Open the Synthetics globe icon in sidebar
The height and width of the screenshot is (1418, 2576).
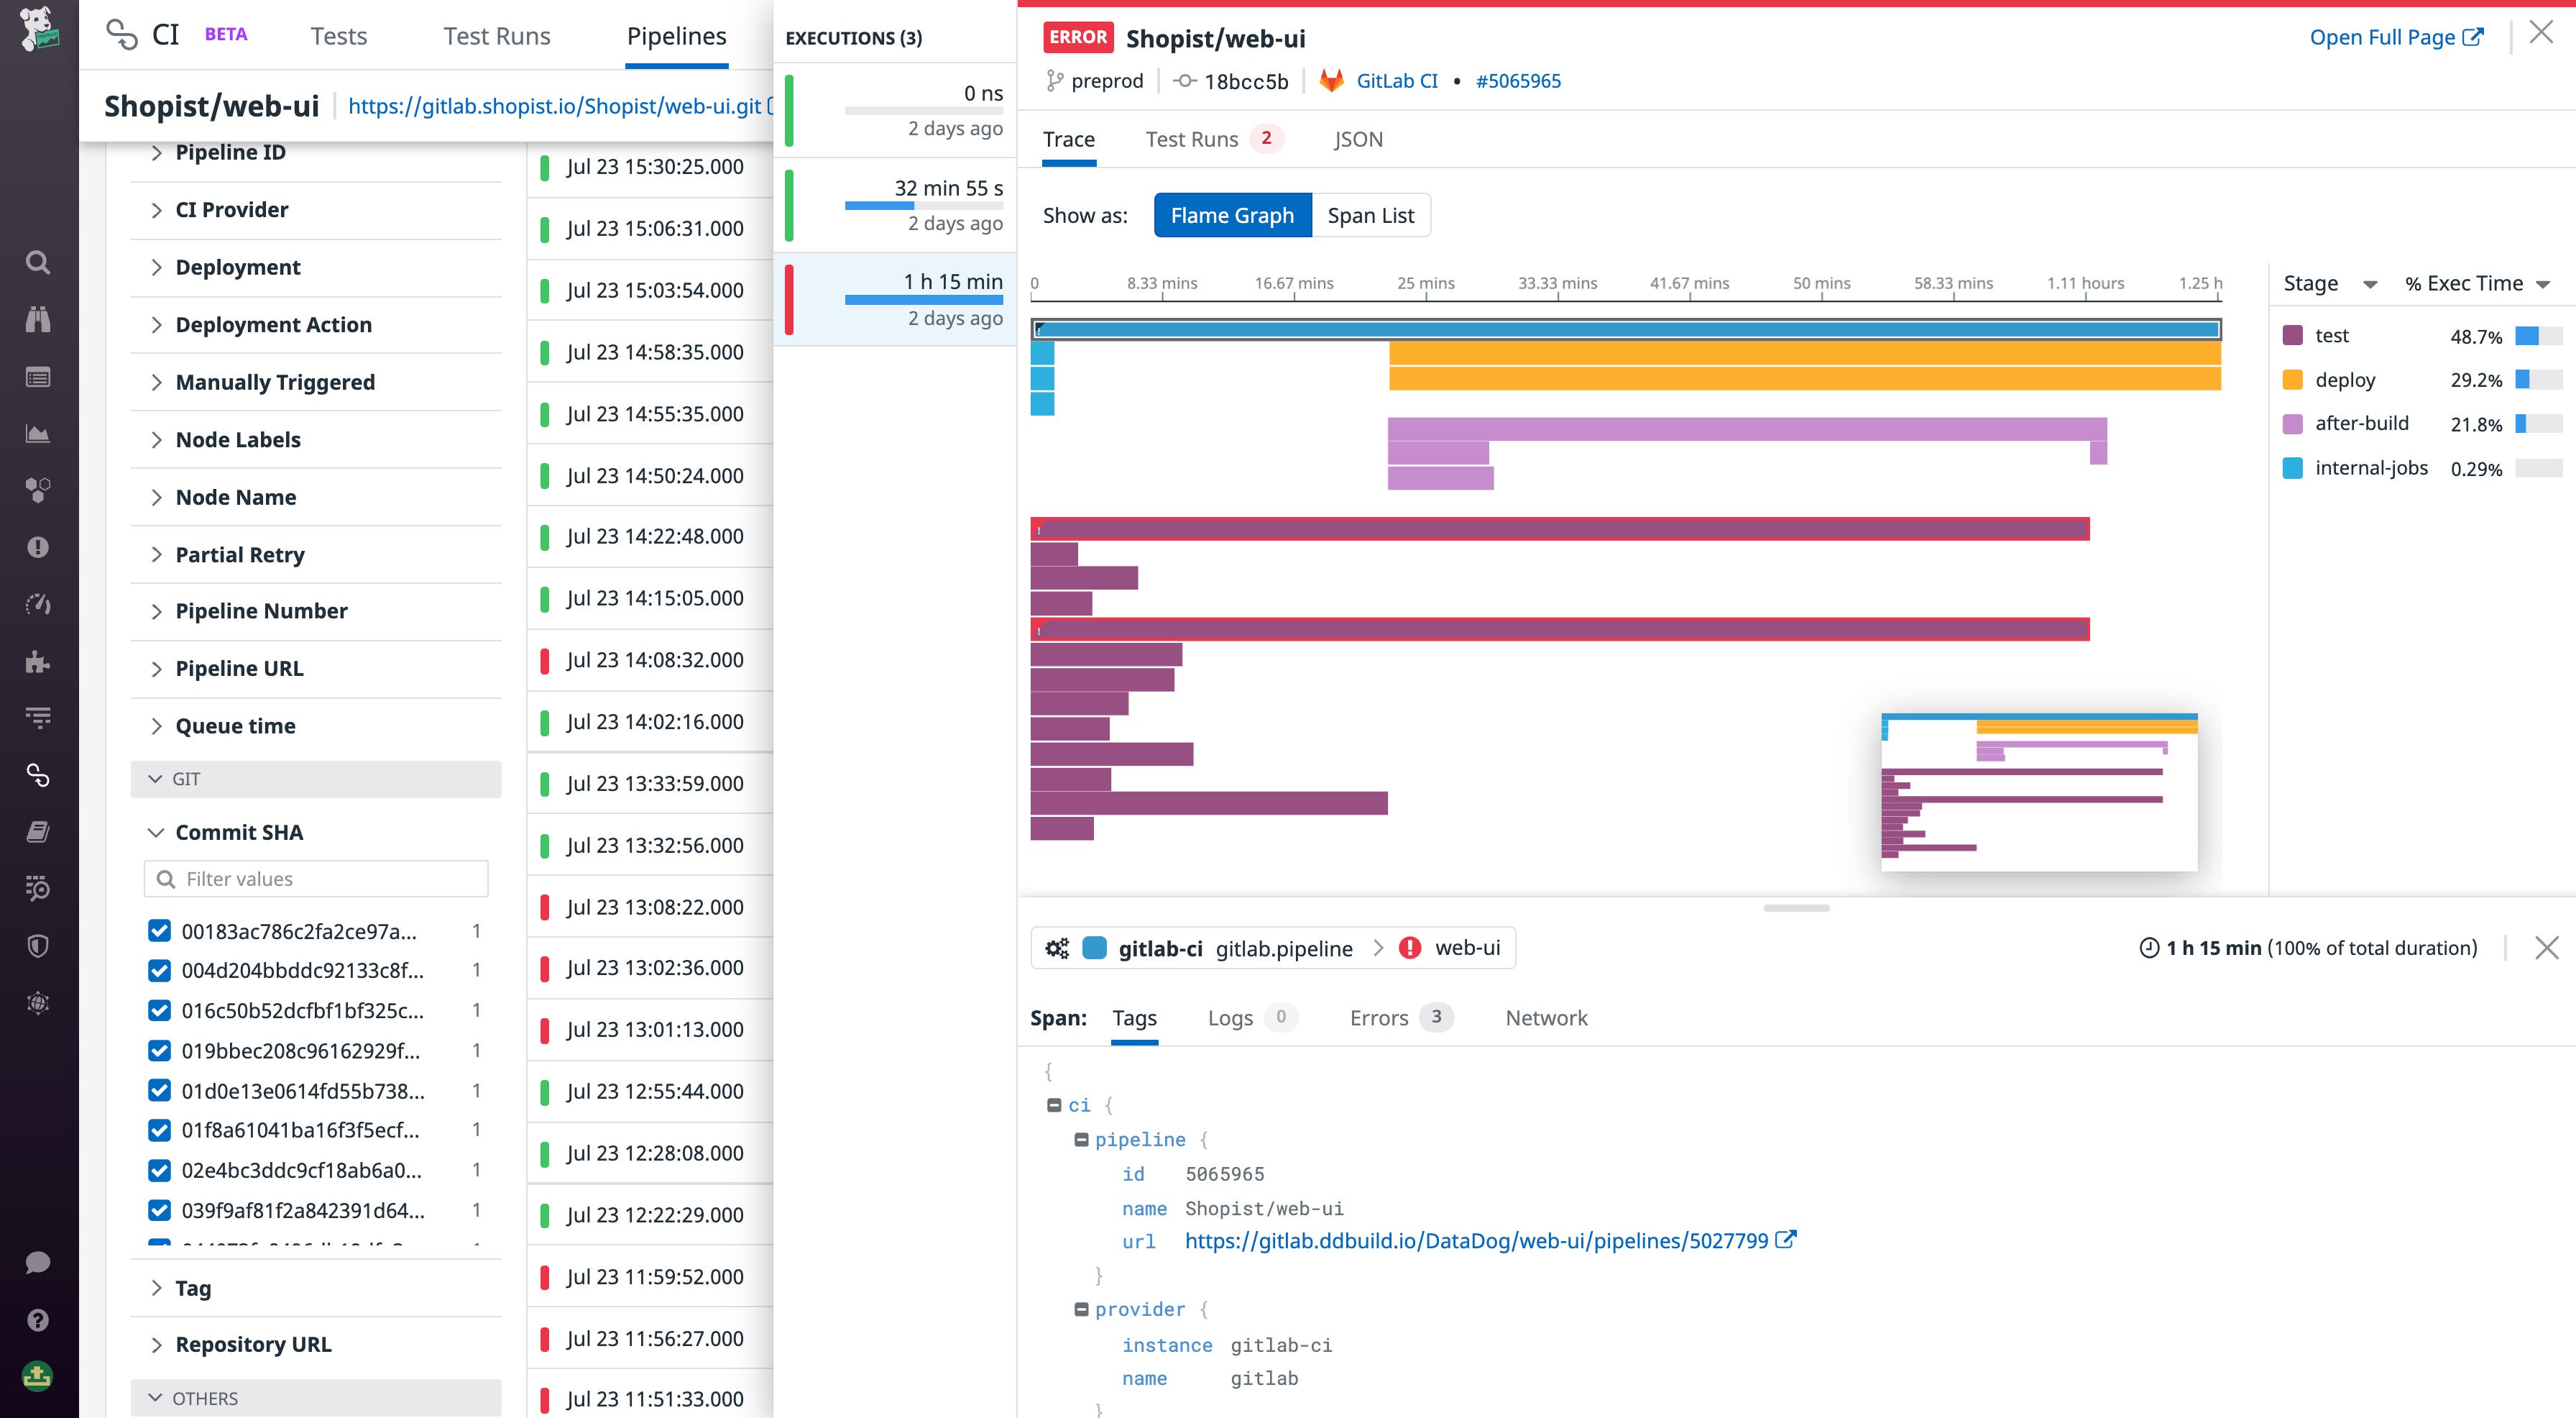pyautogui.click(x=37, y=1002)
